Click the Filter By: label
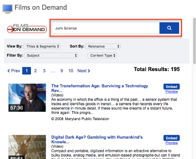196x159 pixels. 15,55
